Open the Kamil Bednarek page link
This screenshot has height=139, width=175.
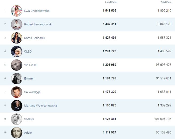[34, 38]
